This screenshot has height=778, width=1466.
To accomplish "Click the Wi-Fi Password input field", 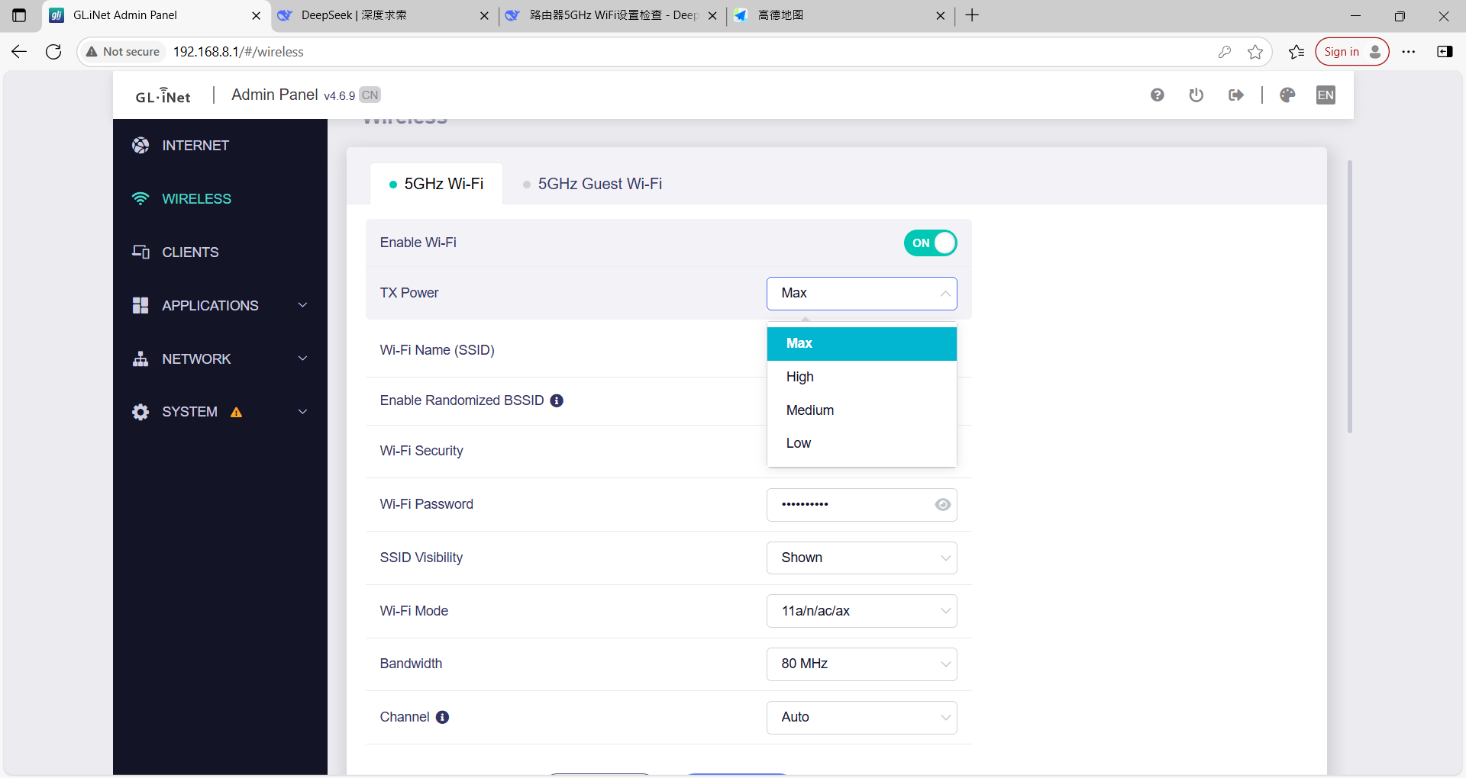I will click(x=861, y=504).
